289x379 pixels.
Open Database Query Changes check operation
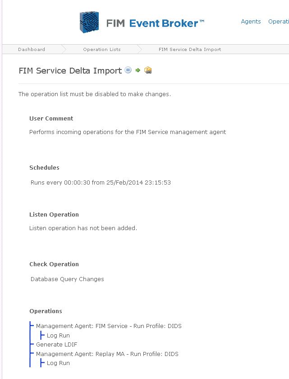67,279
